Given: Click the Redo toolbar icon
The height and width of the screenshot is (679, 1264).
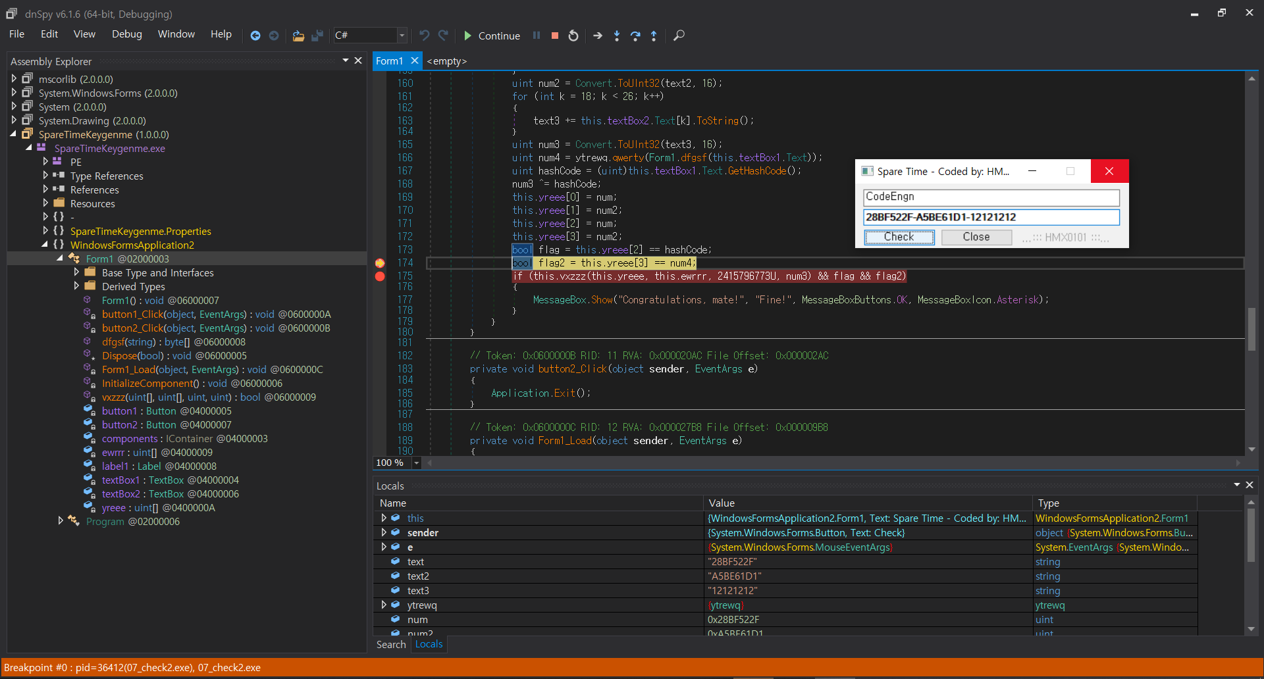Looking at the screenshot, I should 444,36.
